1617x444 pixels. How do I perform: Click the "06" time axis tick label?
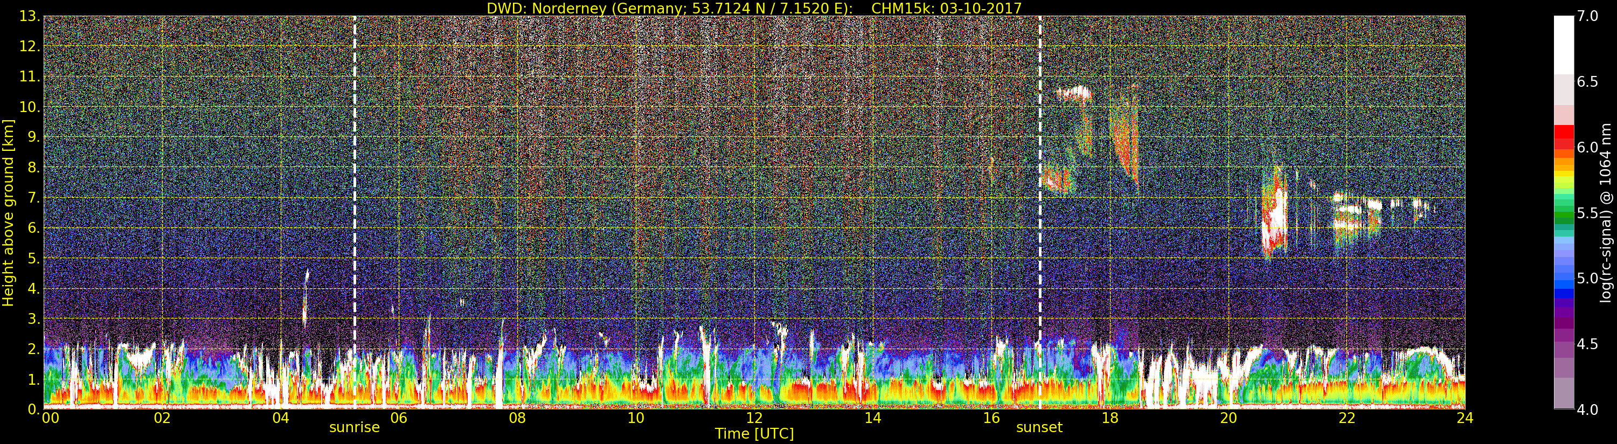399,418
